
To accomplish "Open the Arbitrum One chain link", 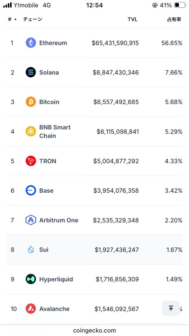I will [59, 220].
